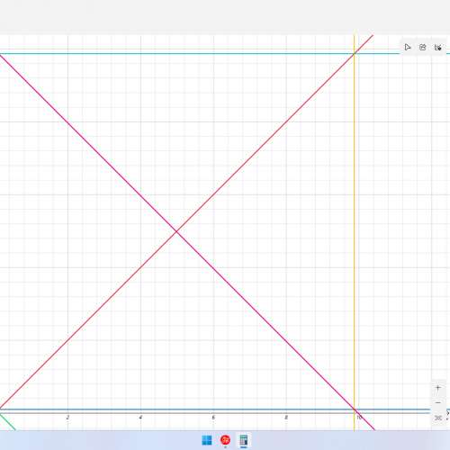Zoom out using the minus button

(x=438, y=402)
